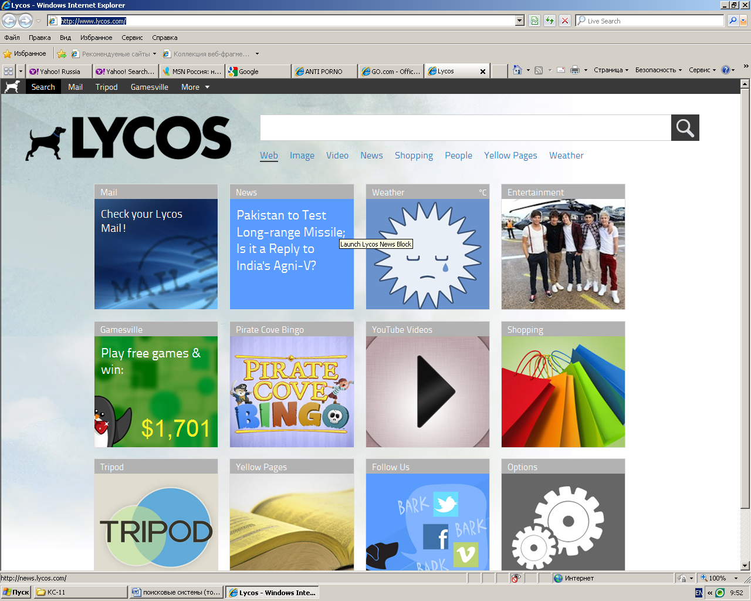Click the browser Back arrow button
The image size is (751, 601).
[9, 21]
